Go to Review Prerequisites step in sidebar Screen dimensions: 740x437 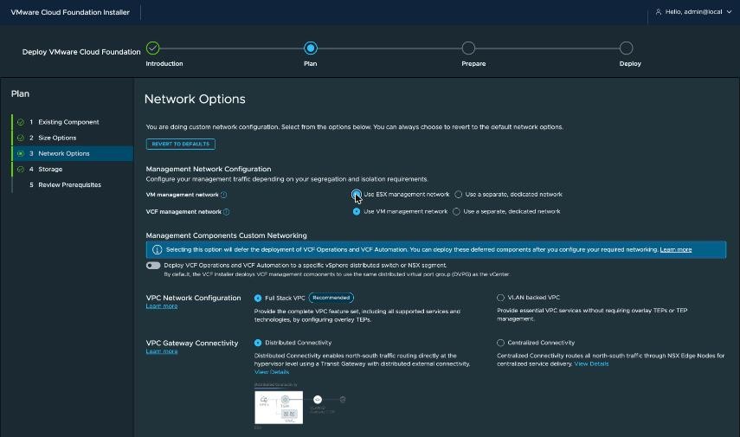point(69,184)
